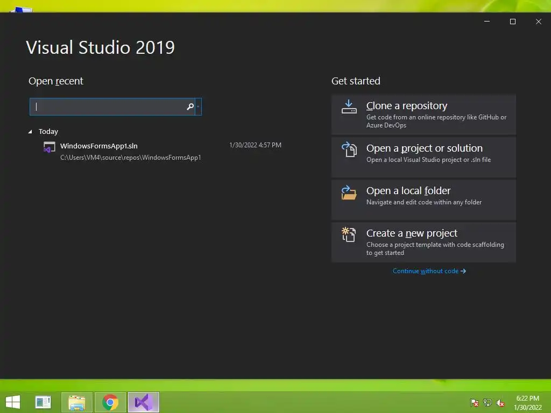Open the search options dropdown arrow
Viewport: 551px width, 413px height.
coord(198,107)
